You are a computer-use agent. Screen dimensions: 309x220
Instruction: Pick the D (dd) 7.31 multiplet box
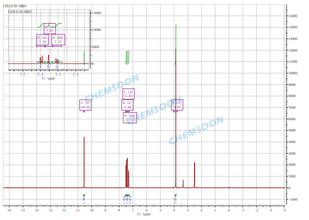tap(129, 118)
